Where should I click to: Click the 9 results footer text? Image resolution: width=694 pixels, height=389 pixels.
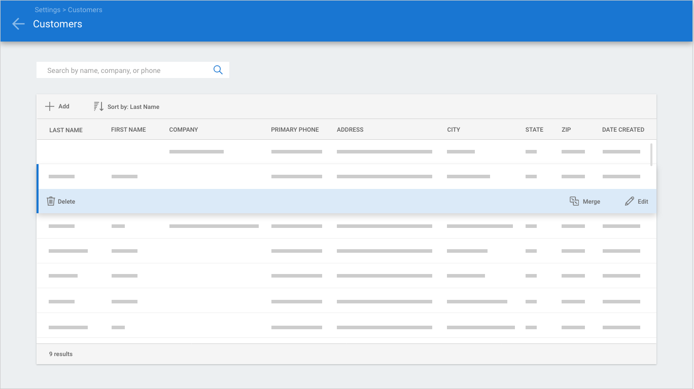coord(61,354)
